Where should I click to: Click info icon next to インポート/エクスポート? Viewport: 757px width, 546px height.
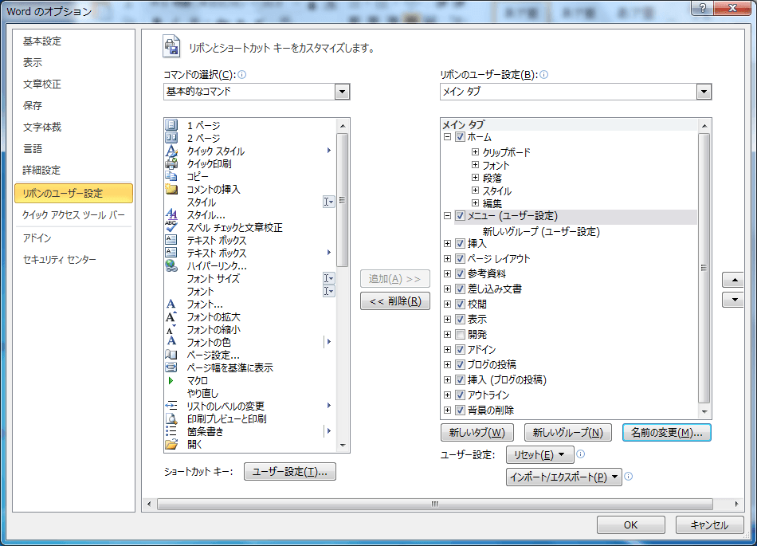(x=629, y=477)
